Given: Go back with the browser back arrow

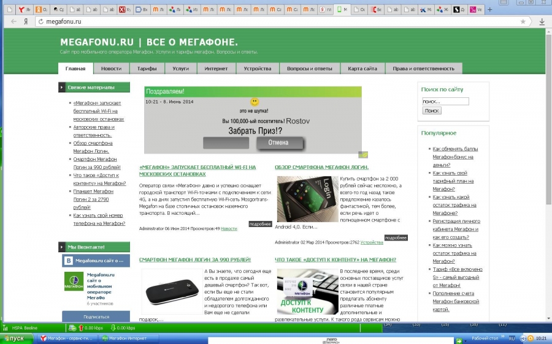Looking at the screenshot, I should coord(13,21).
